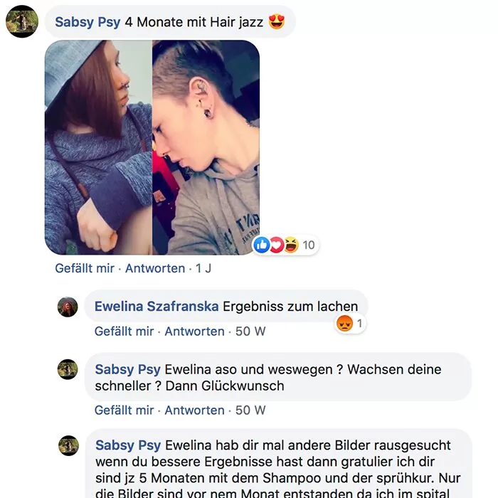Image resolution: width=498 pixels, height=498 pixels.
Task: Click the angry reaction emoji under Ewelina's comment
Action: pyautogui.click(x=344, y=323)
